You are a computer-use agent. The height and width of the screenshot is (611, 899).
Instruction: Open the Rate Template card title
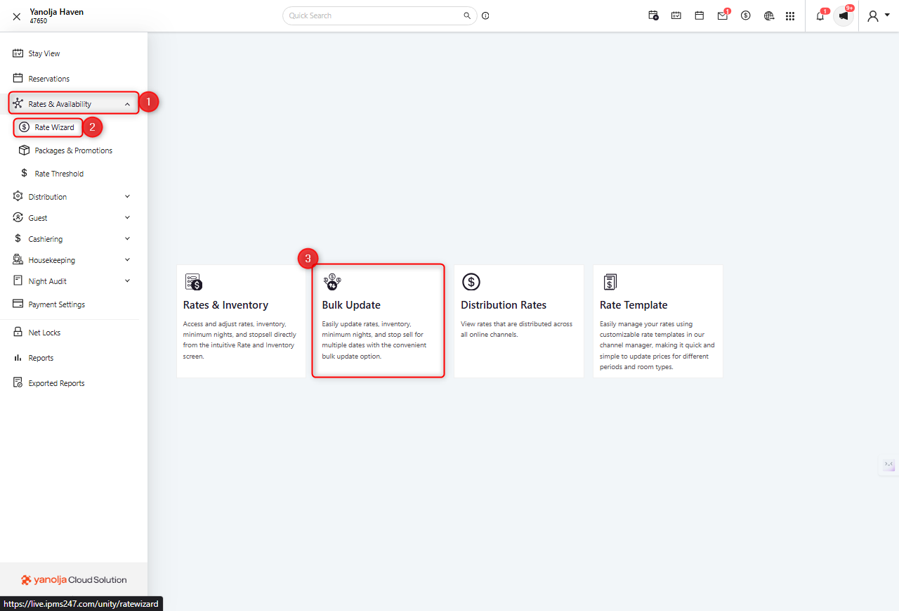(634, 305)
